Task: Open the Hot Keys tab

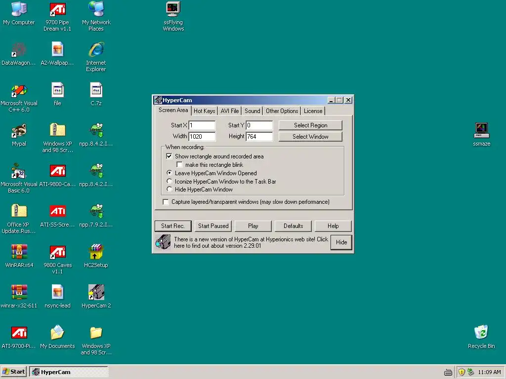Action: coord(204,111)
